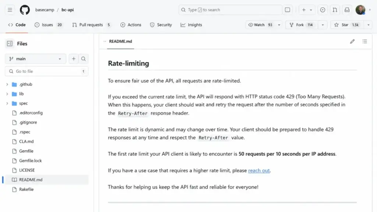Click the lib folder icon
The width and height of the screenshot is (377, 212).
point(14,94)
